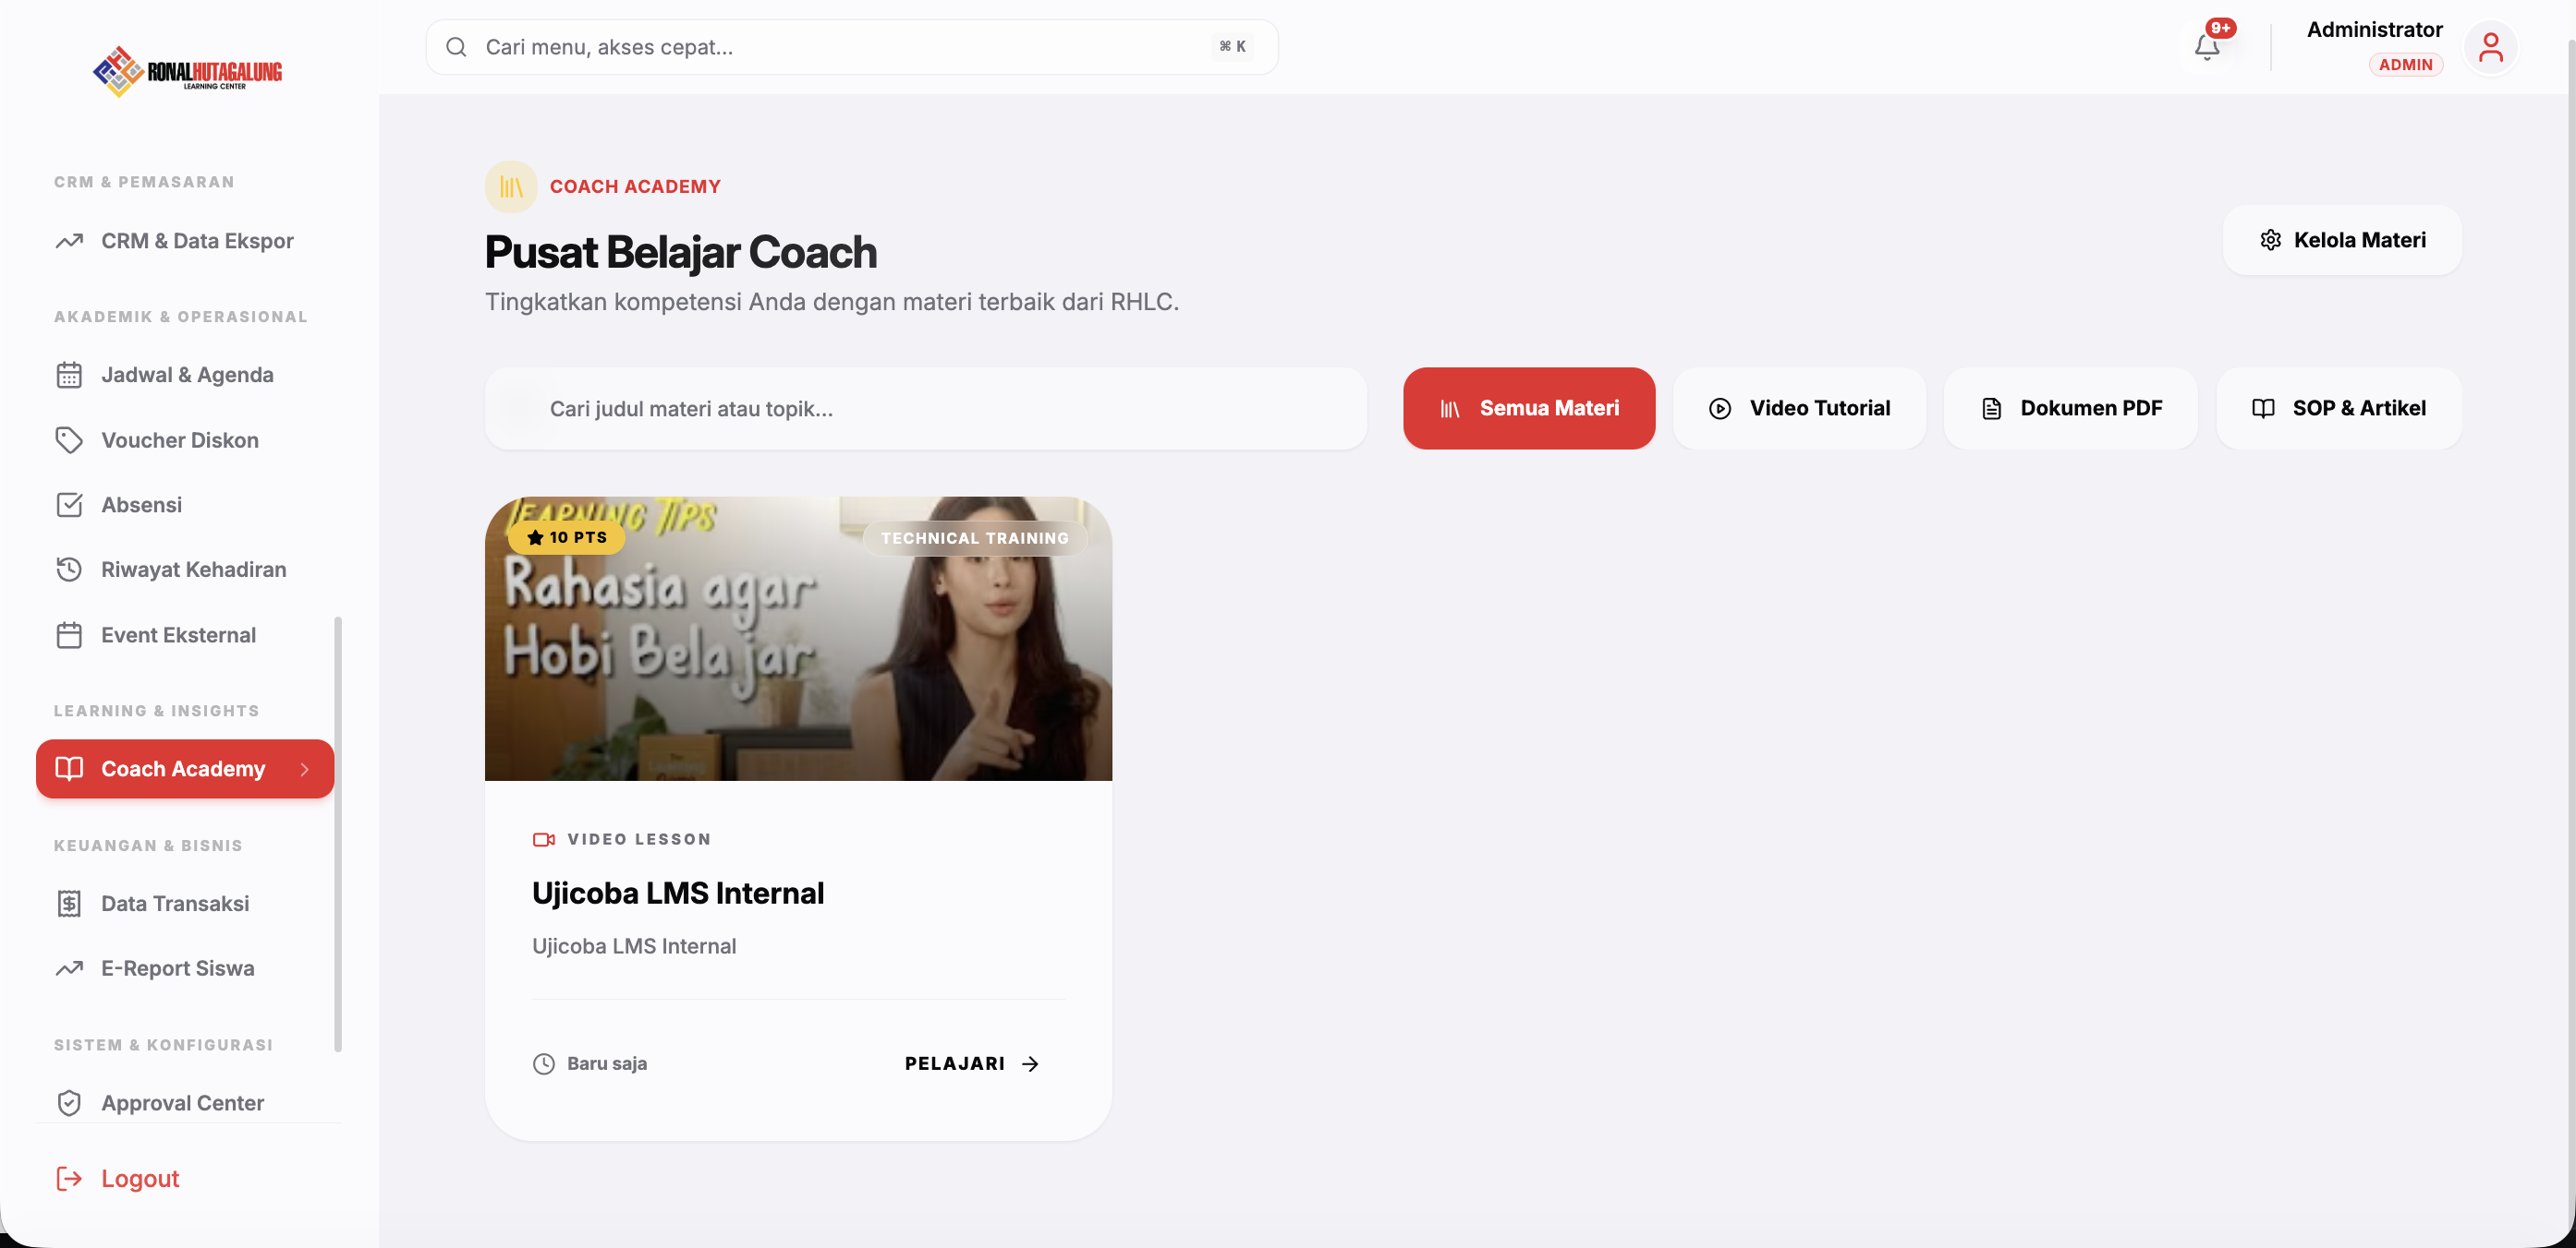This screenshot has height=1248, width=2576.
Task: Expand the Coach Academy chevron arrow
Action: coord(304,768)
